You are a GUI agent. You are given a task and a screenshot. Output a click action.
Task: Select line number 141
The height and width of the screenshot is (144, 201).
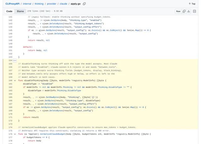(x=10, y=17)
